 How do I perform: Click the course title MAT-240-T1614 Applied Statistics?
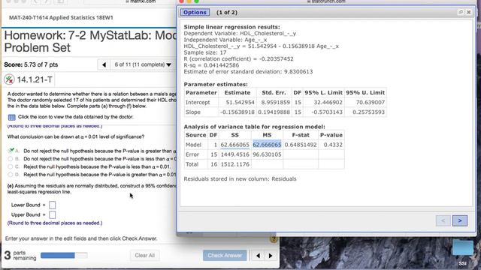coord(61,18)
